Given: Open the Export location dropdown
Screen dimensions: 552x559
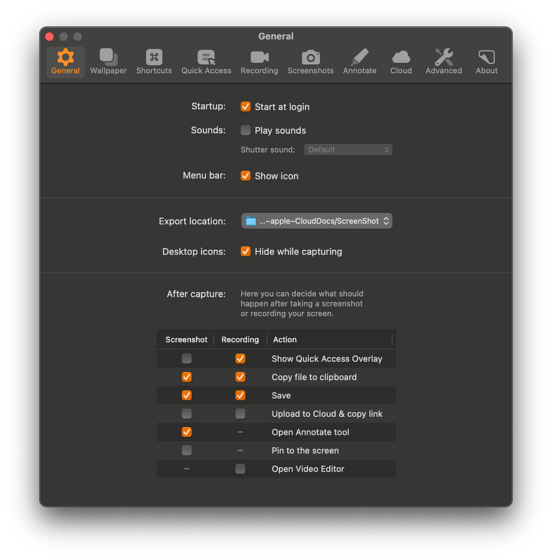Looking at the screenshot, I should point(317,221).
